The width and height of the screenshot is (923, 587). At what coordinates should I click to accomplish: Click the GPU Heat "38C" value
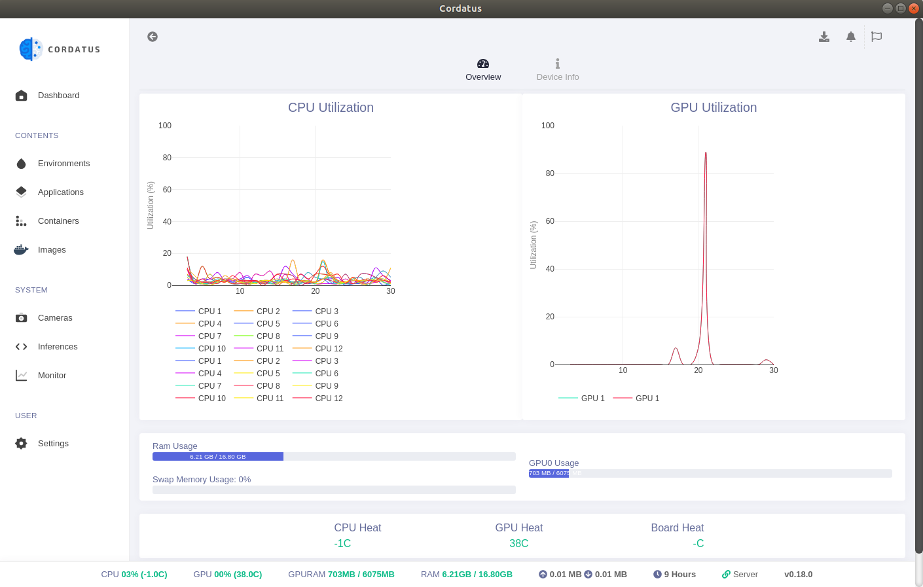519,544
